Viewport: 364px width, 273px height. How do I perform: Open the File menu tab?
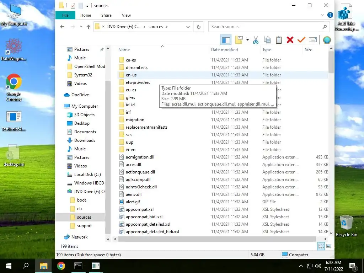65,15
